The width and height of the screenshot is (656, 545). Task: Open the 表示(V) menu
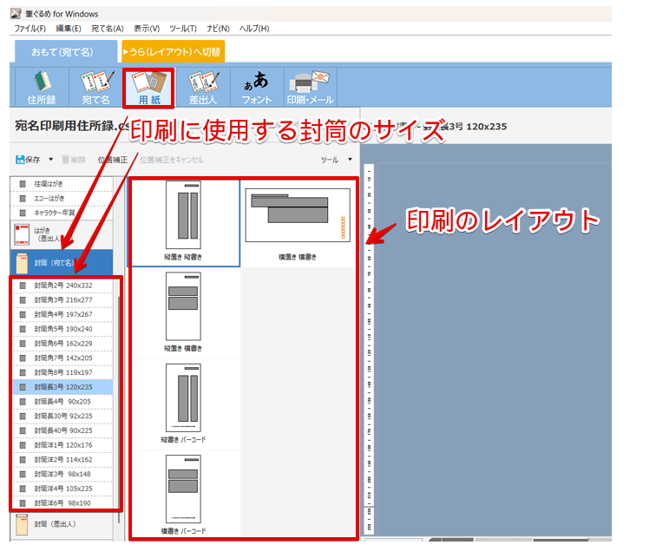click(x=147, y=29)
